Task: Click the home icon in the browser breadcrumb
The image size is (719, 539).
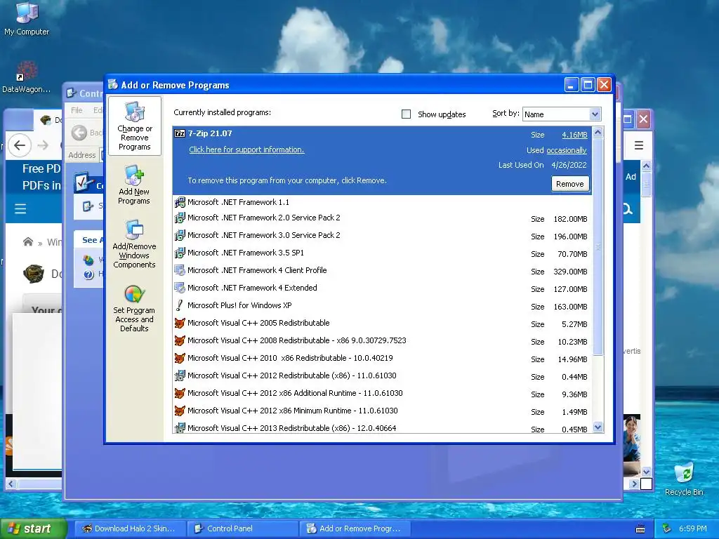Action: pyautogui.click(x=28, y=241)
